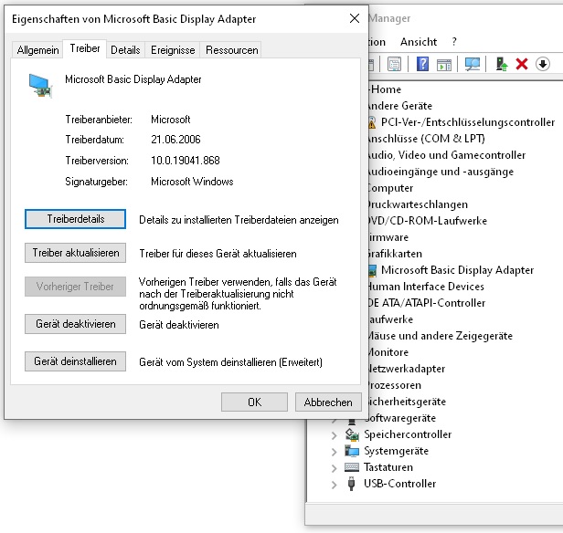Image resolution: width=563 pixels, height=533 pixels.
Task: Select the Prozessoren tree entry
Action: coord(395,385)
